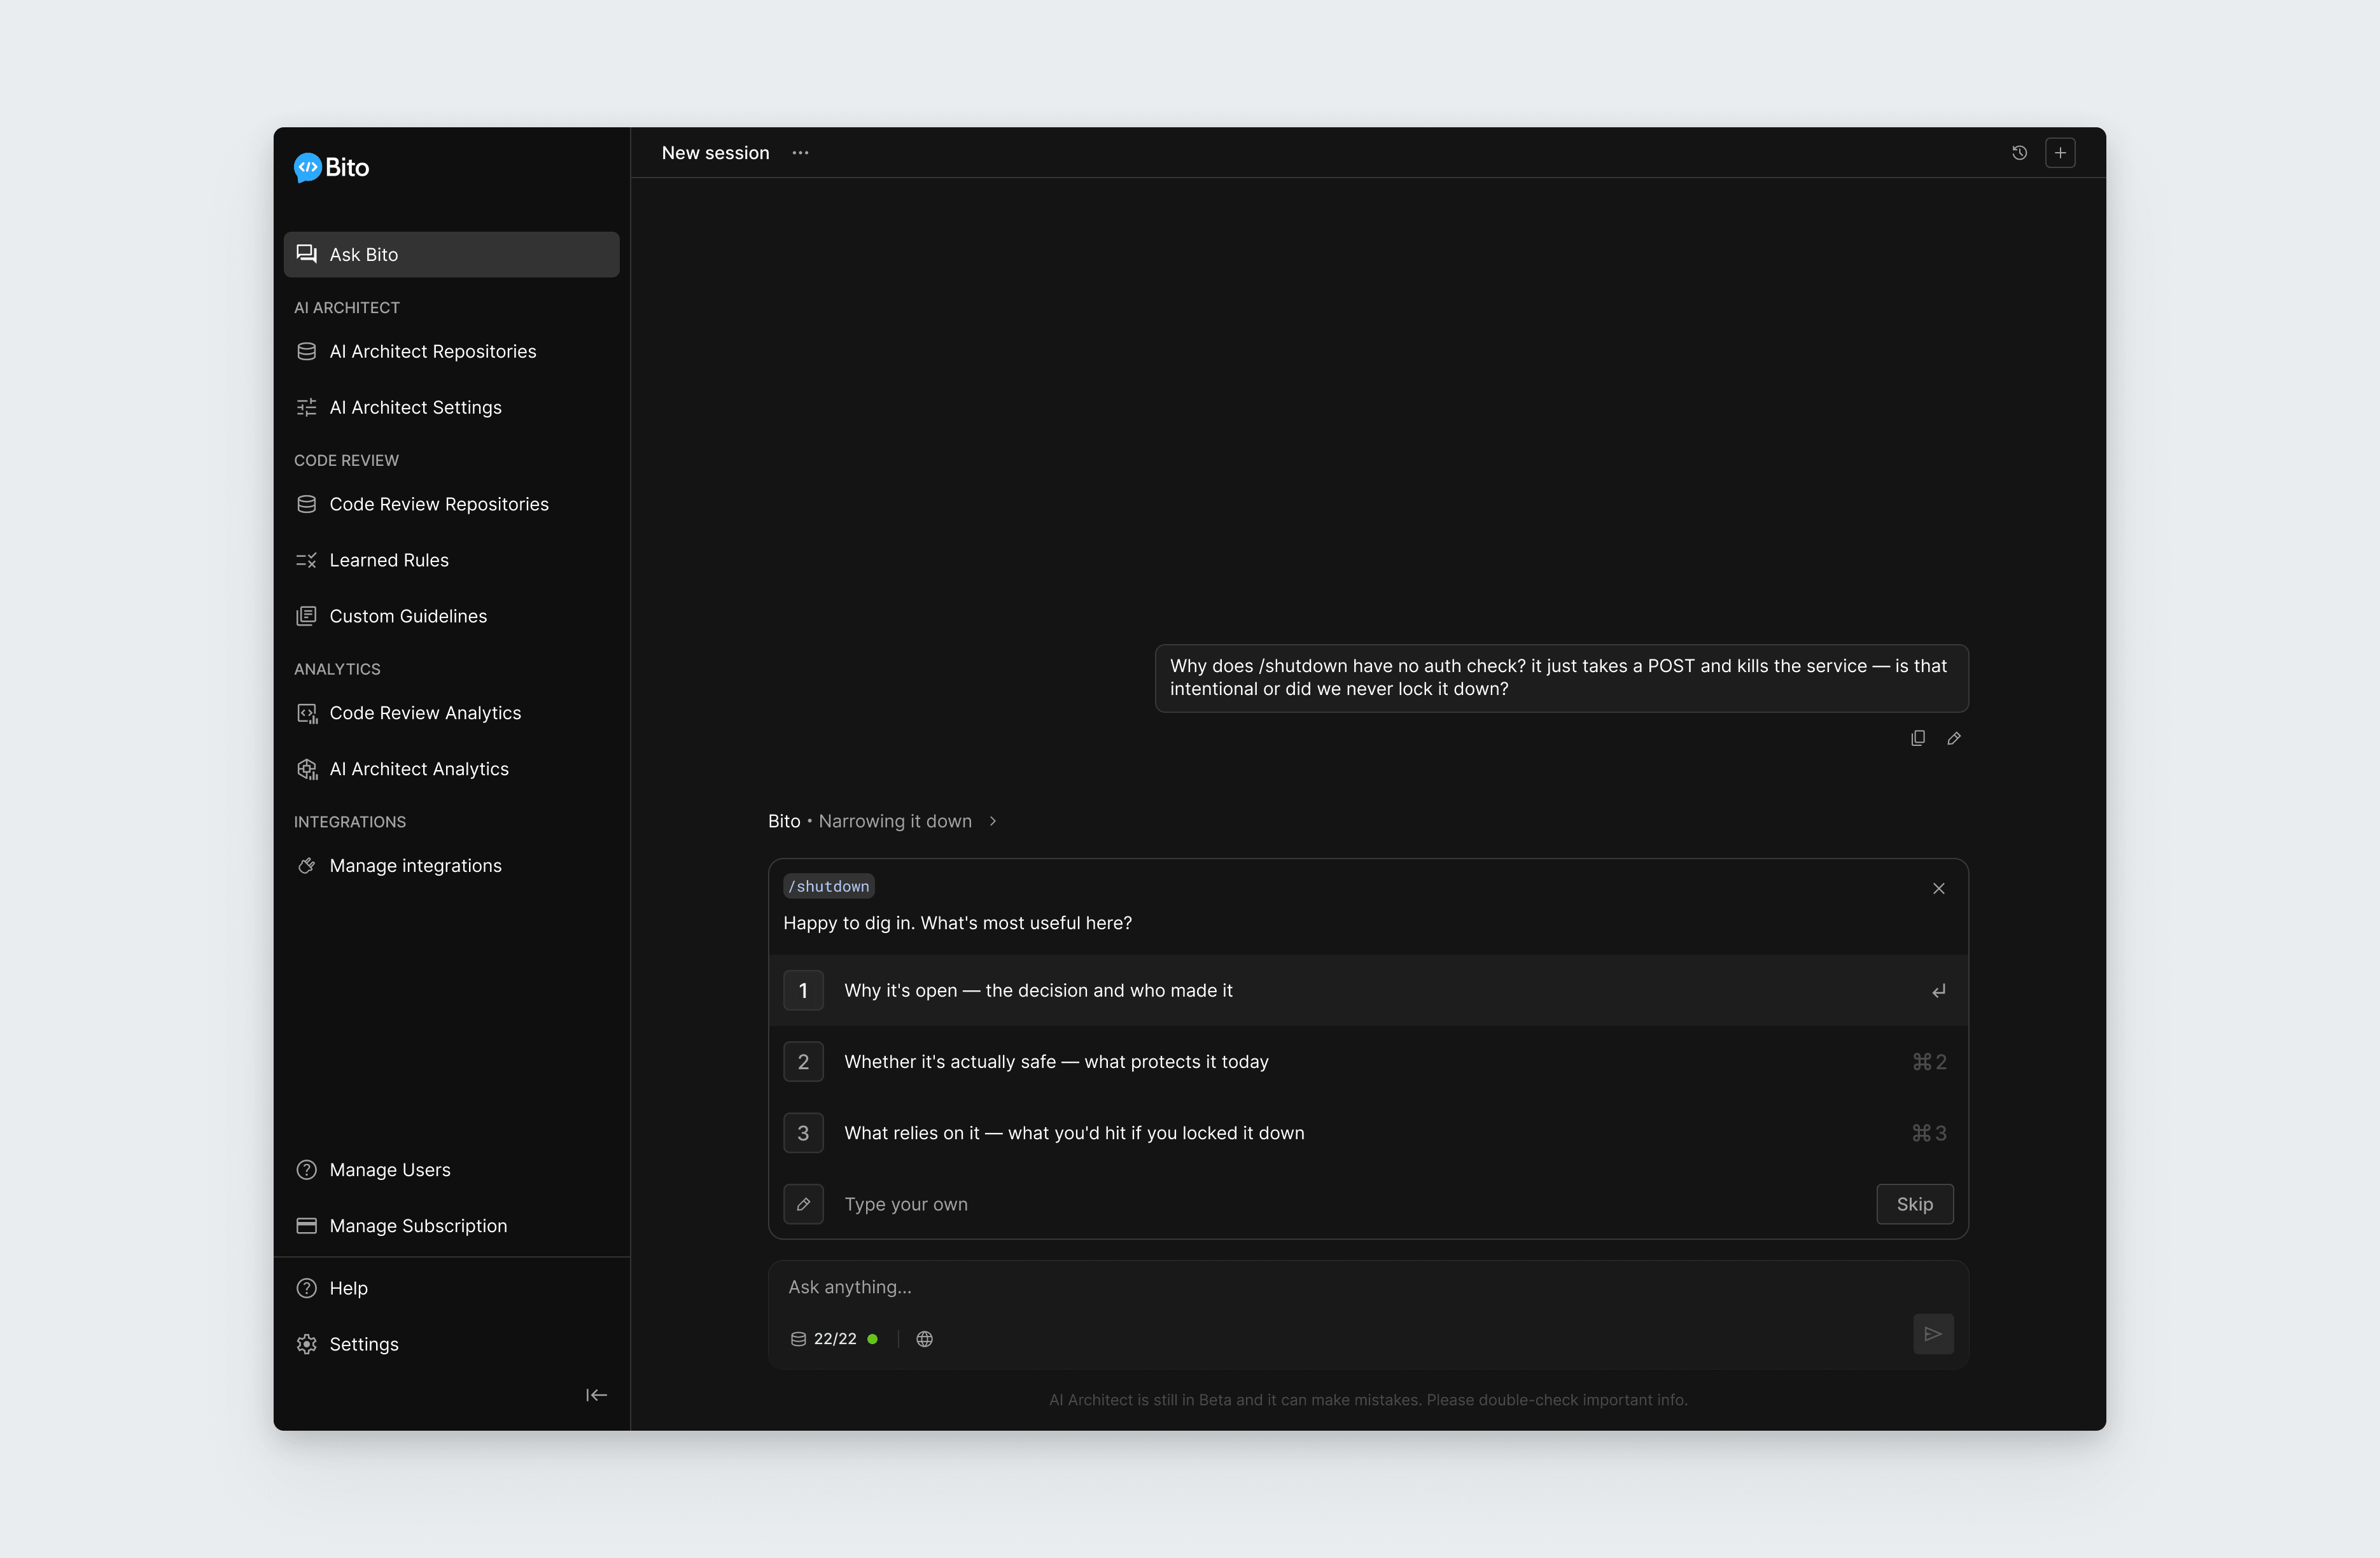Click the Custom Guidelines document icon
Screen dimensions: 2380x1558
click(x=307, y=616)
